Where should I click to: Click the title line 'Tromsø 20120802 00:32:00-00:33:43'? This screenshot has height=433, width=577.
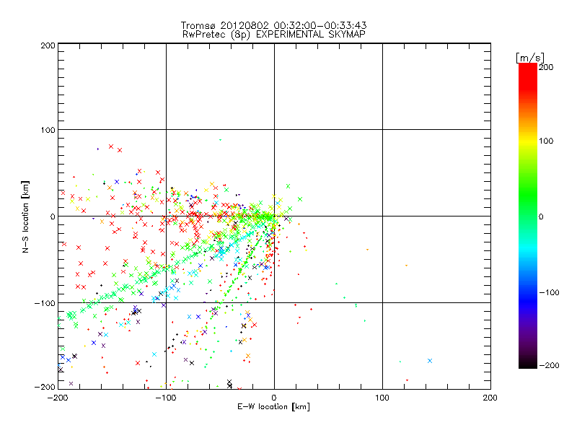click(x=273, y=25)
